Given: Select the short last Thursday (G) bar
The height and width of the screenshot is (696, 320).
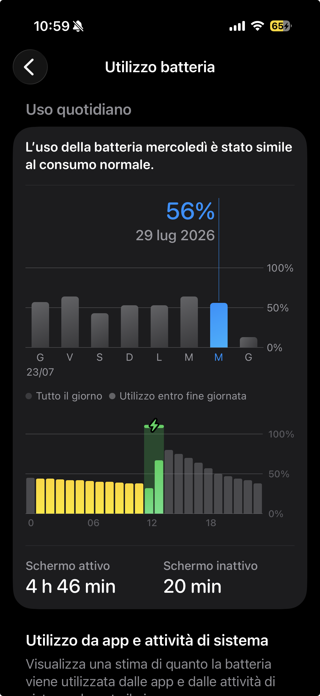Looking at the screenshot, I should tap(248, 342).
